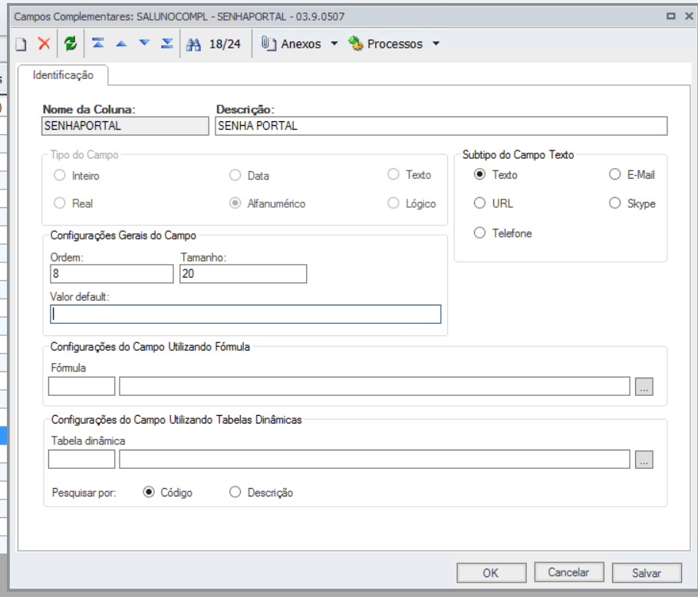
Task: Click the Cancelar button
Action: click(568, 572)
